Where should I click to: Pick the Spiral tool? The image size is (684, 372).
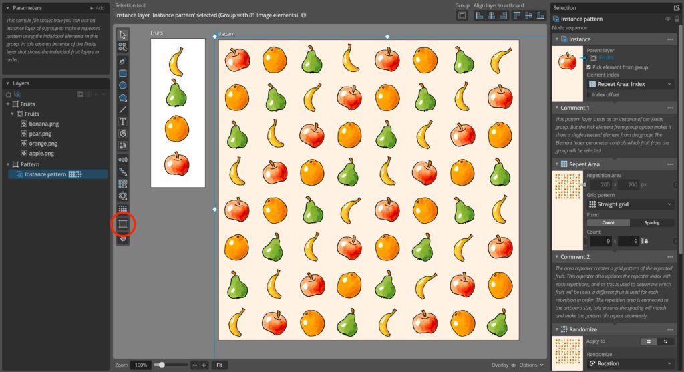(123, 134)
